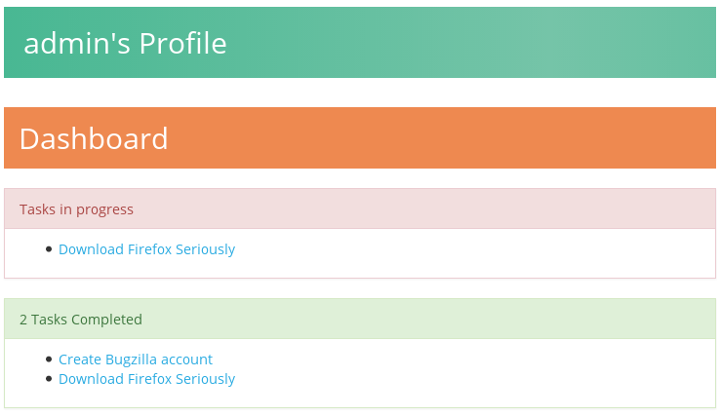Image resolution: width=720 pixels, height=416 pixels.
Task: Open completed task Download Firefox Seriously
Action: 146,379
